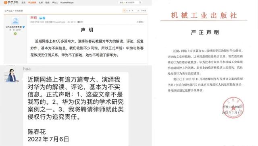Click the green medal icon under username
Image resolution: width=258 pixels, height=146 pixels.
click(15, 34)
